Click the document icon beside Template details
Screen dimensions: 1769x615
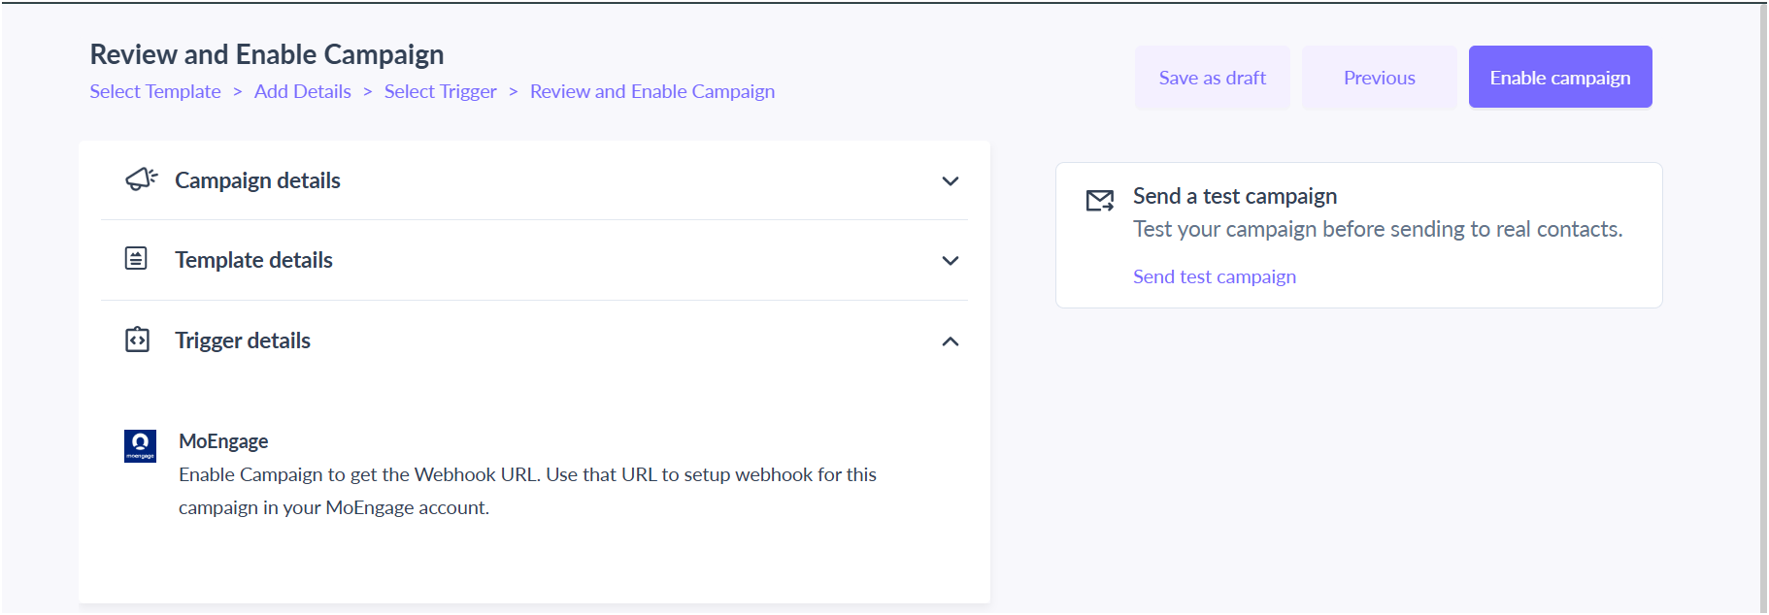136,258
